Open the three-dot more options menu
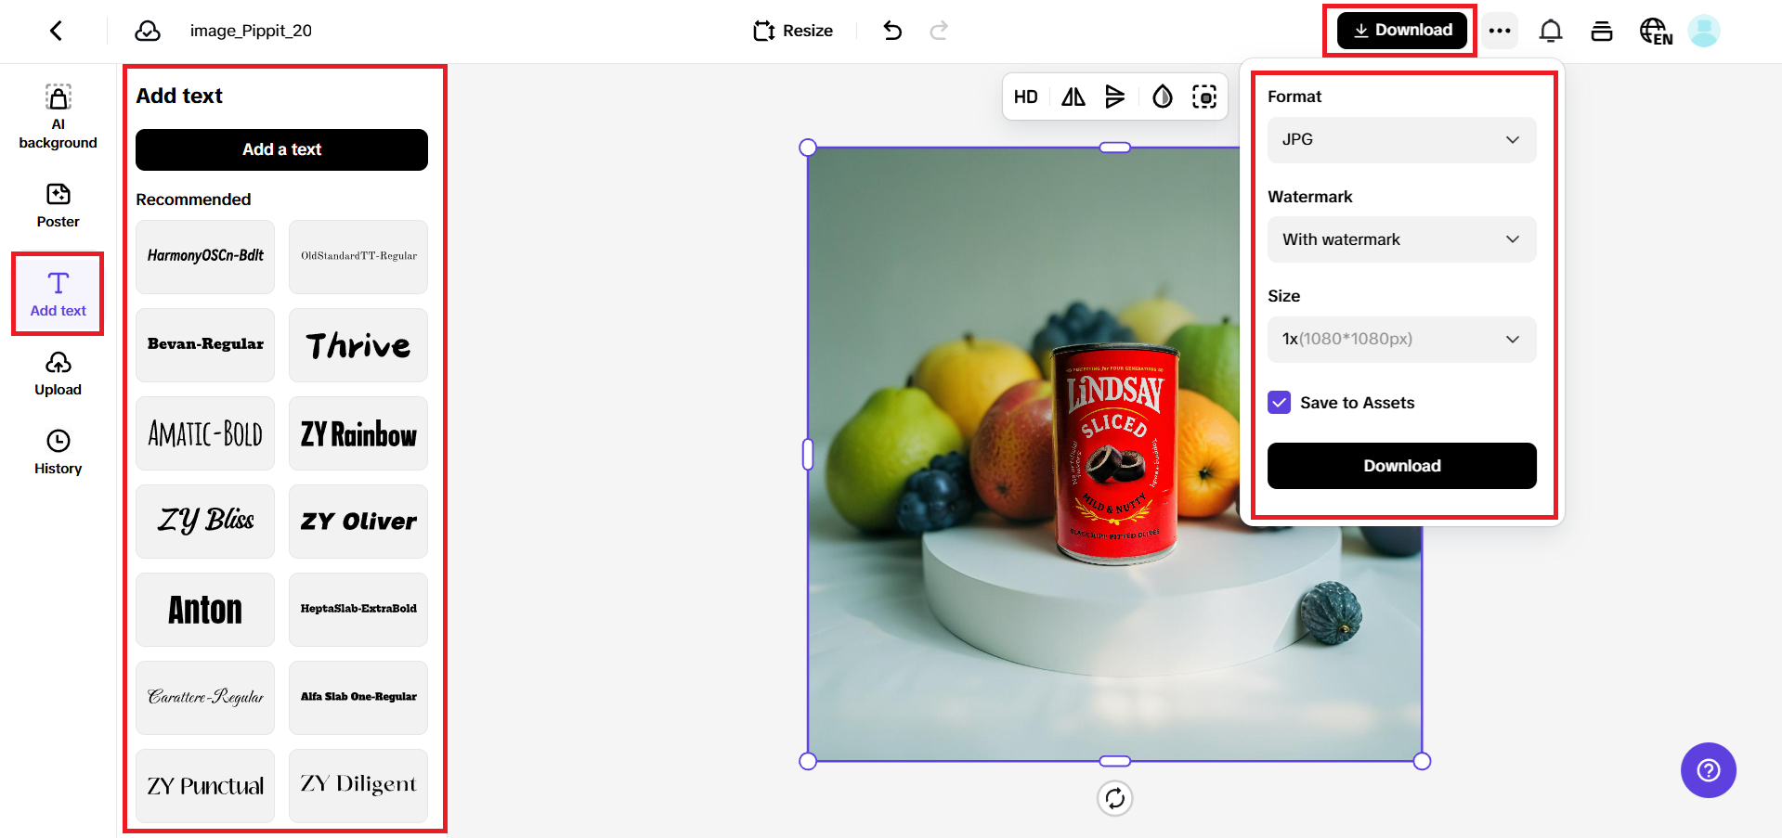This screenshot has width=1782, height=838. coord(1500,31)
